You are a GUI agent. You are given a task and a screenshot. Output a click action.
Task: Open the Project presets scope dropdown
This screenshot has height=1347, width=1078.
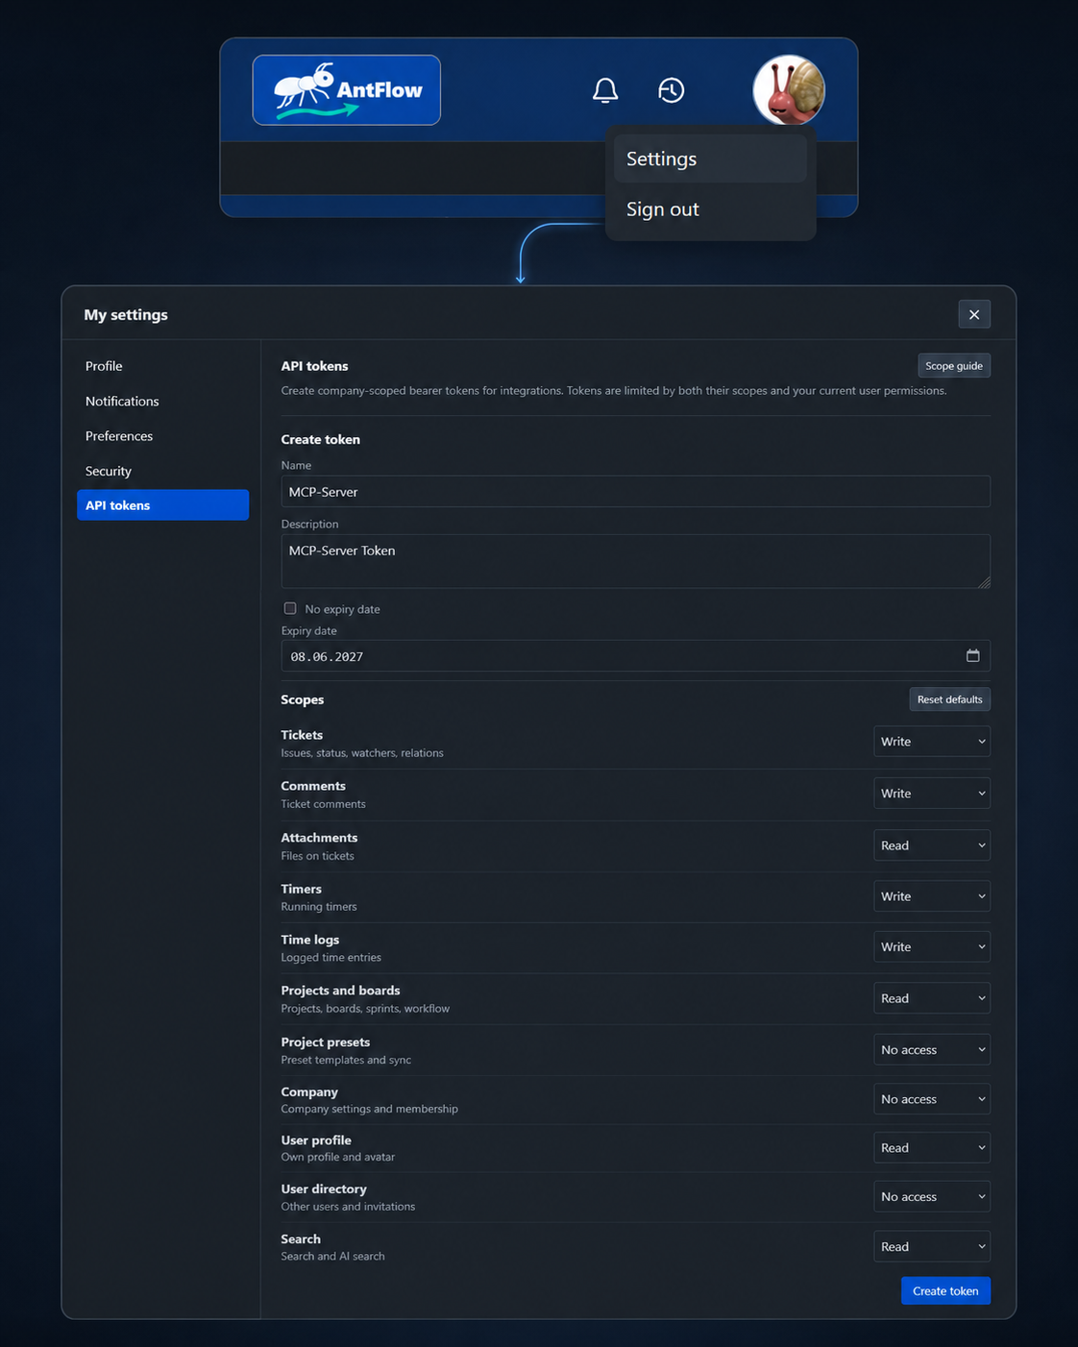[931, 1050]
